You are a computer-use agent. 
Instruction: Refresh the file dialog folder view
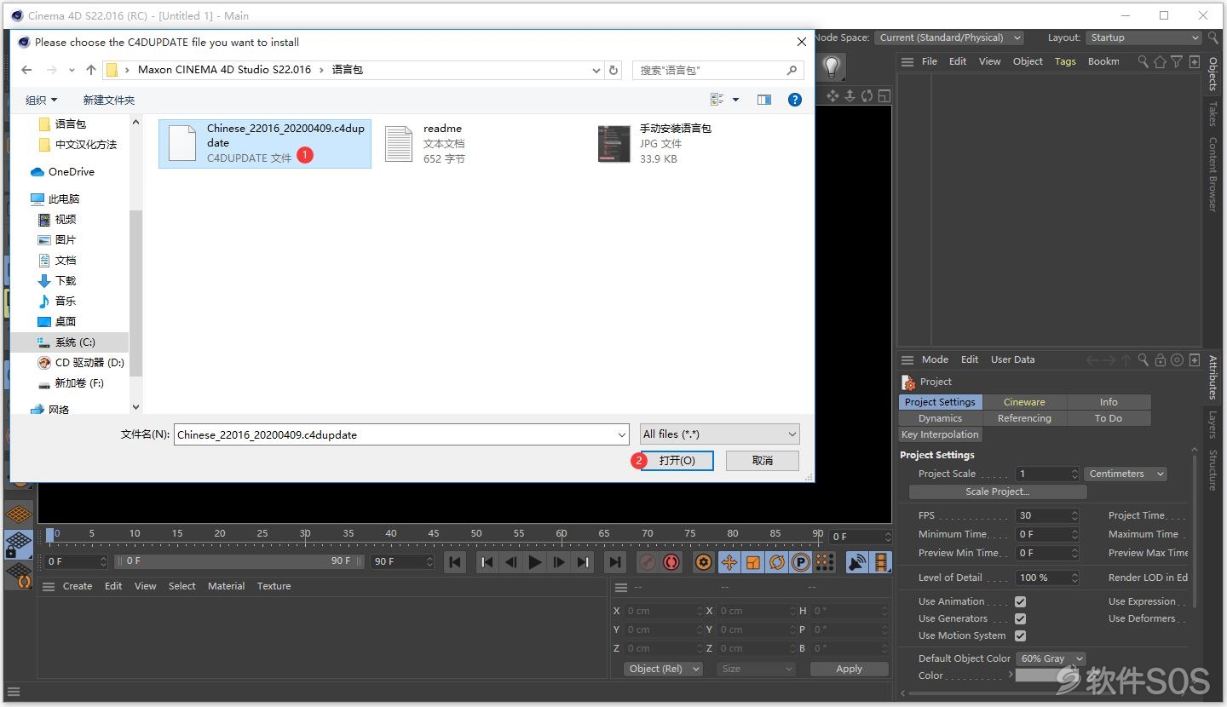613,70
